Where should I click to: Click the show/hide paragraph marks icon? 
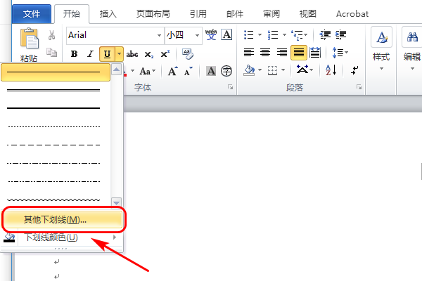(x=354, y=71)
